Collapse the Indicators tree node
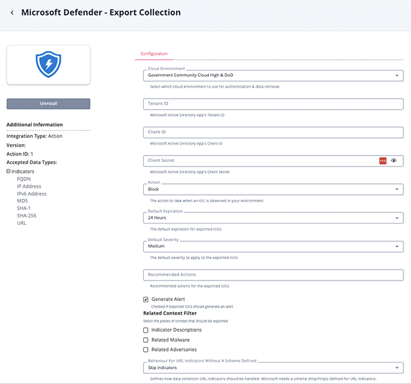This screenshot has width=411, height=384. (x=8, y=171)
